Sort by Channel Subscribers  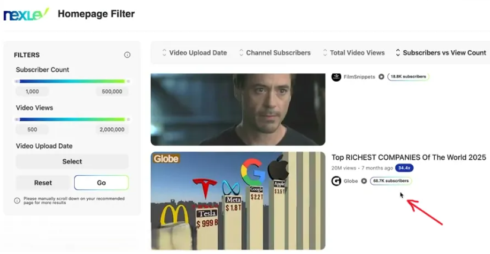click(275, 53)
